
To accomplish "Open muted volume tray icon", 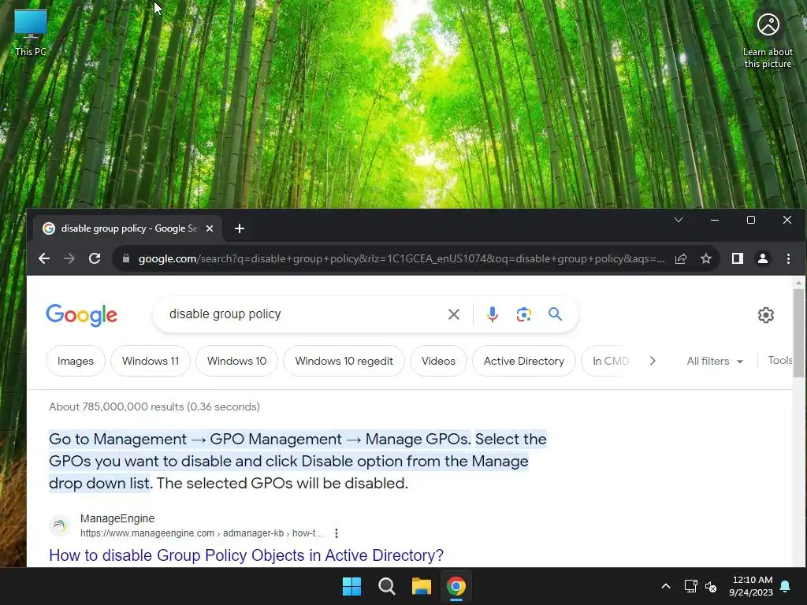I will [x=711, y=586].
